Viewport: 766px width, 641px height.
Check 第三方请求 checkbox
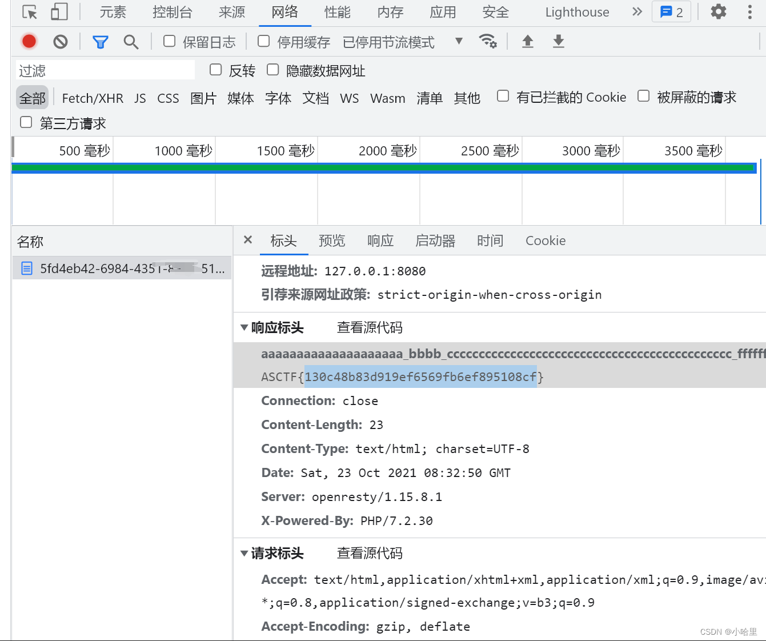pyautogui.click(x=26, y=122)
